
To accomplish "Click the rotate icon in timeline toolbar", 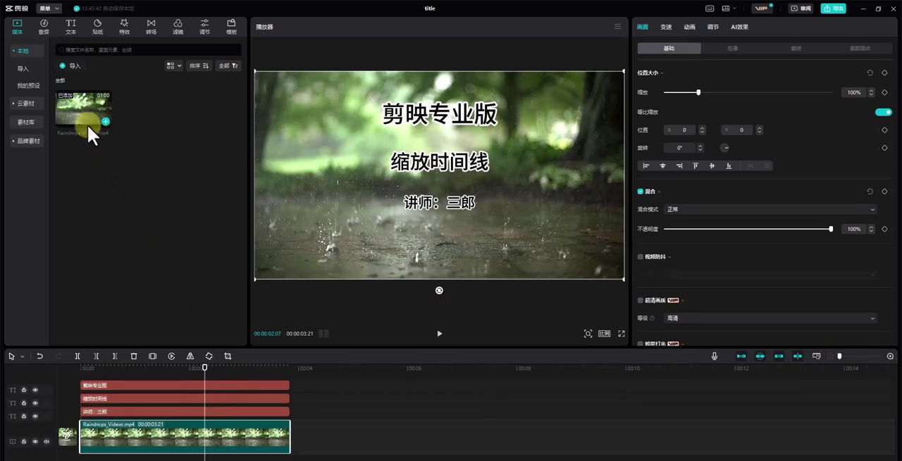I will click(209, 356).
